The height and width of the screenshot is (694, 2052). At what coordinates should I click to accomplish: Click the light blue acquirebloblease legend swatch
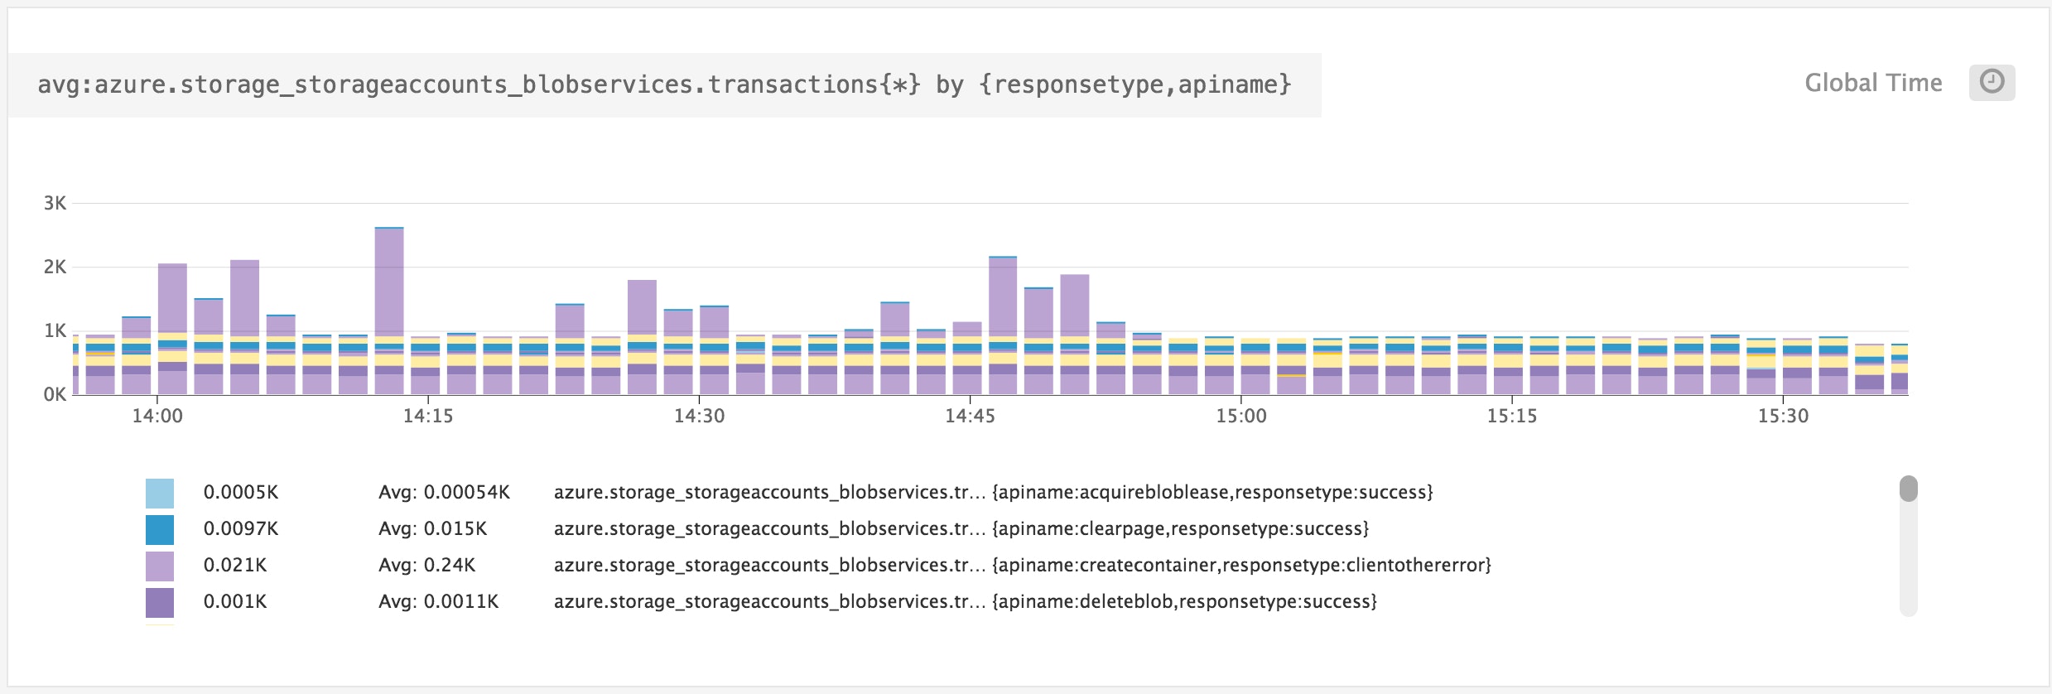point(160,493)
